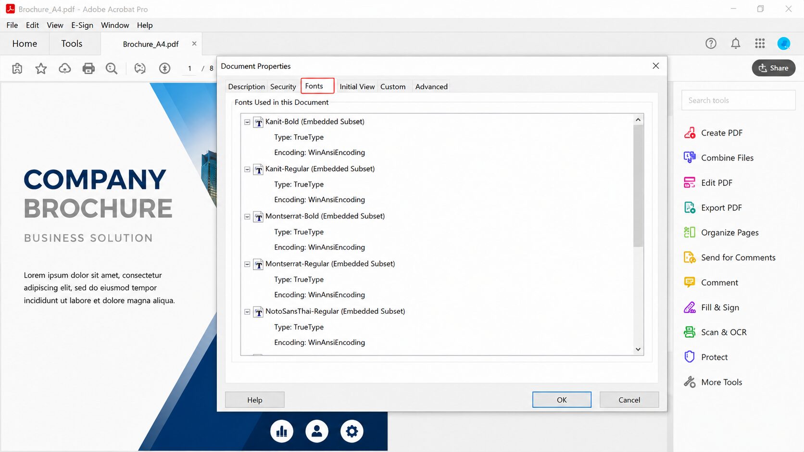This screenshot has width=804, height=452.
Task: Open the apps grid icon
Action: click(760, 44)
